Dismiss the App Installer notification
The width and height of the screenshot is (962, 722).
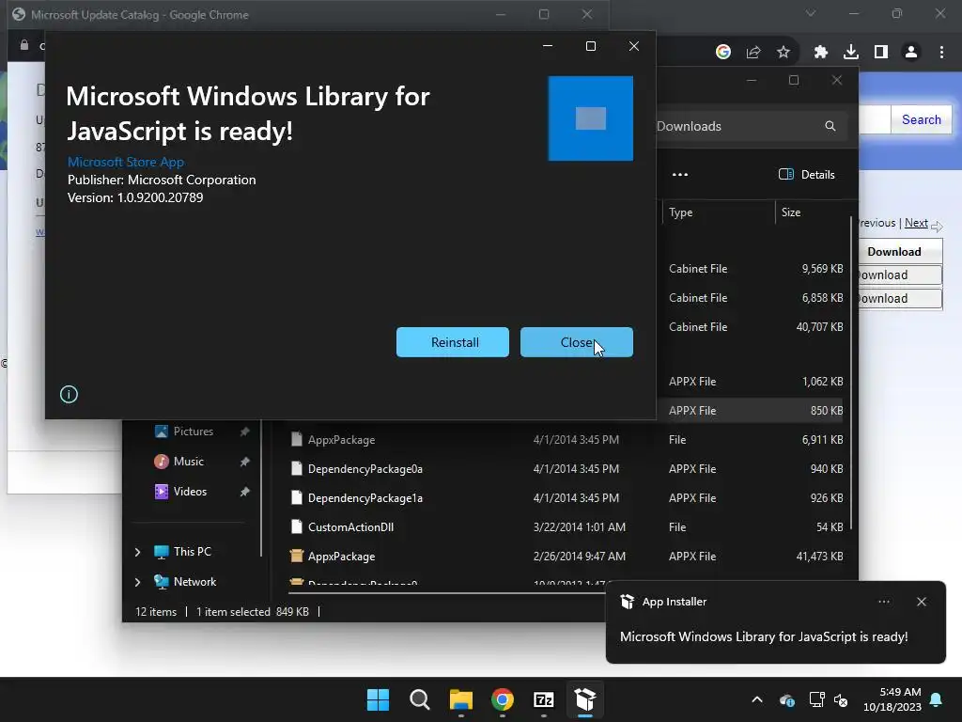point(922,602)
